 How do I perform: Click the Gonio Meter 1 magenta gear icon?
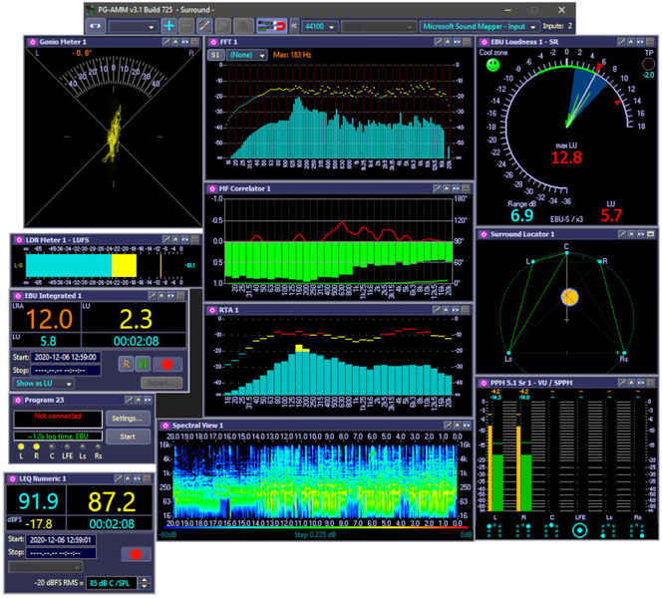click(x=33, y=42)
